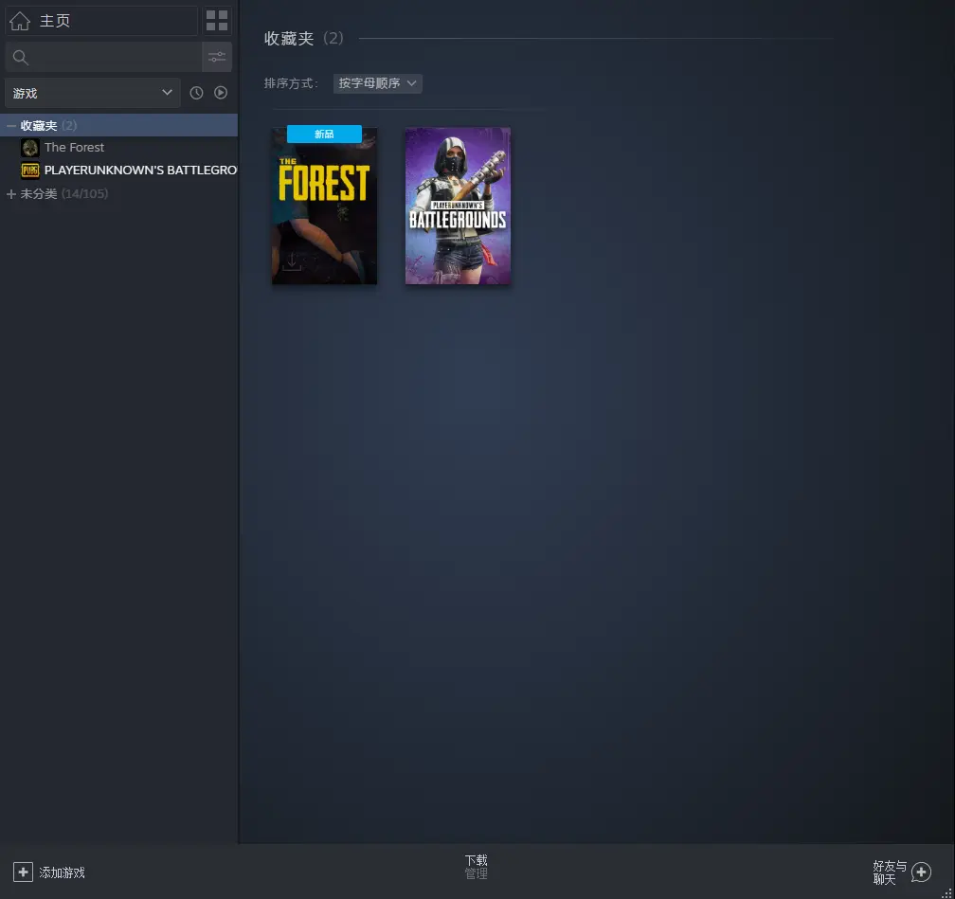Screen dimensions: 955x899
Task: Focus the library search field
Action: point(103,57)
